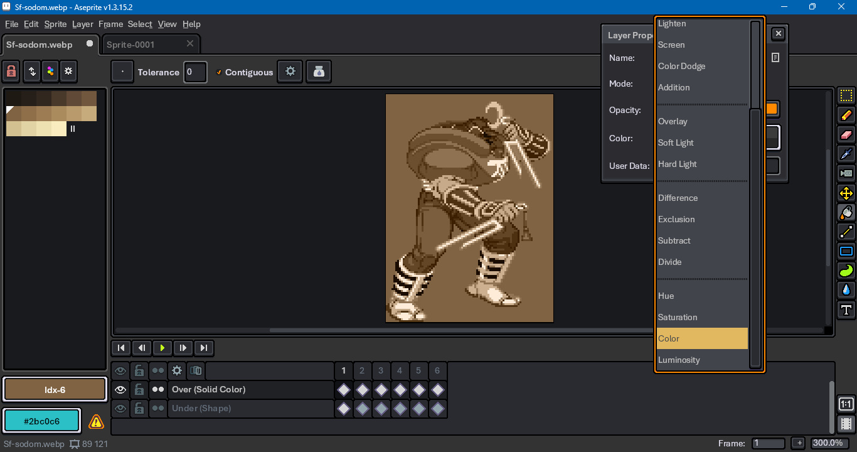Screen dimensions: 857x452
Task: Choose Overlay blend mode from list
Action: pos(673,121)
